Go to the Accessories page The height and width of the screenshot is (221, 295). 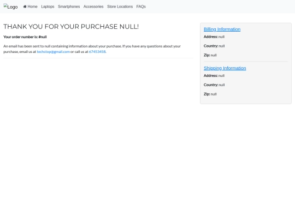tap(93, 7)
